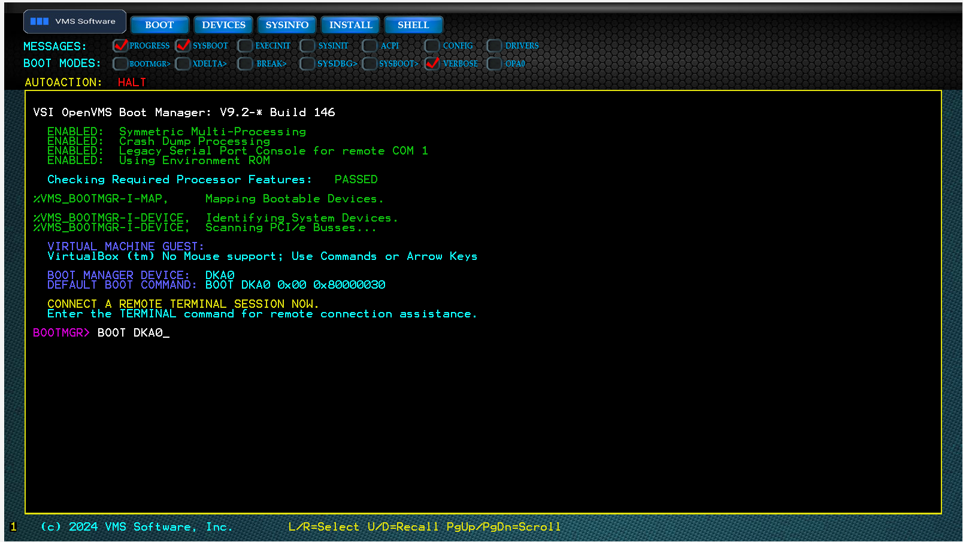Enable the BOOTMGR> boot mode checkbox
Image resolution: width=963 pixels, height=542 pixels.
(x=120, y=63)
